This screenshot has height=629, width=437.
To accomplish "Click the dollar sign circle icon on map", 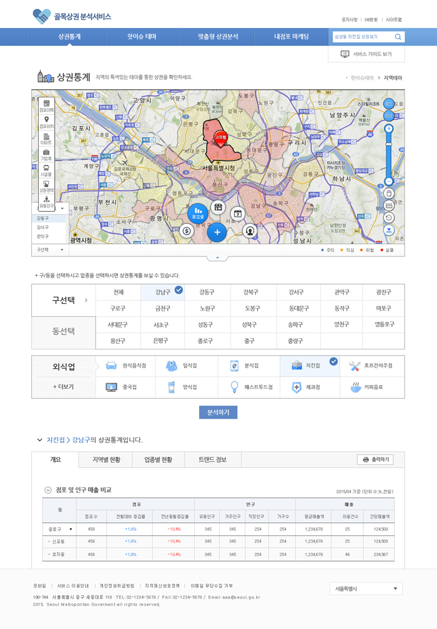I will 187,231.
